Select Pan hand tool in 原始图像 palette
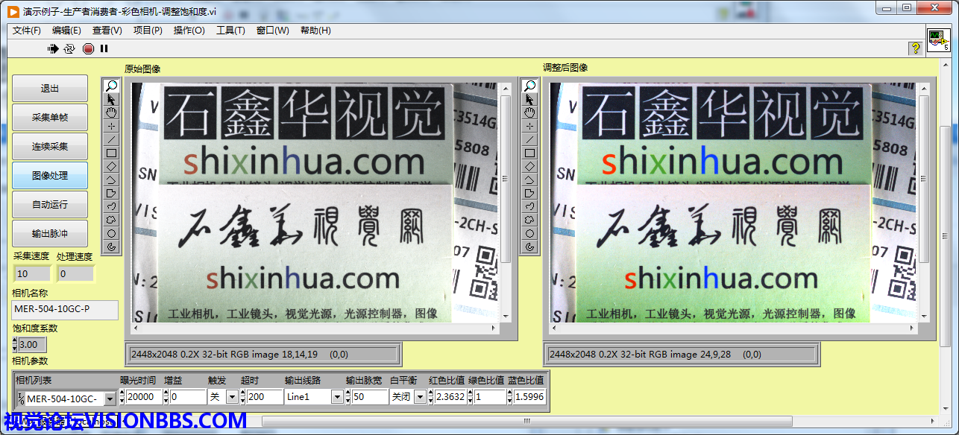 111,112
